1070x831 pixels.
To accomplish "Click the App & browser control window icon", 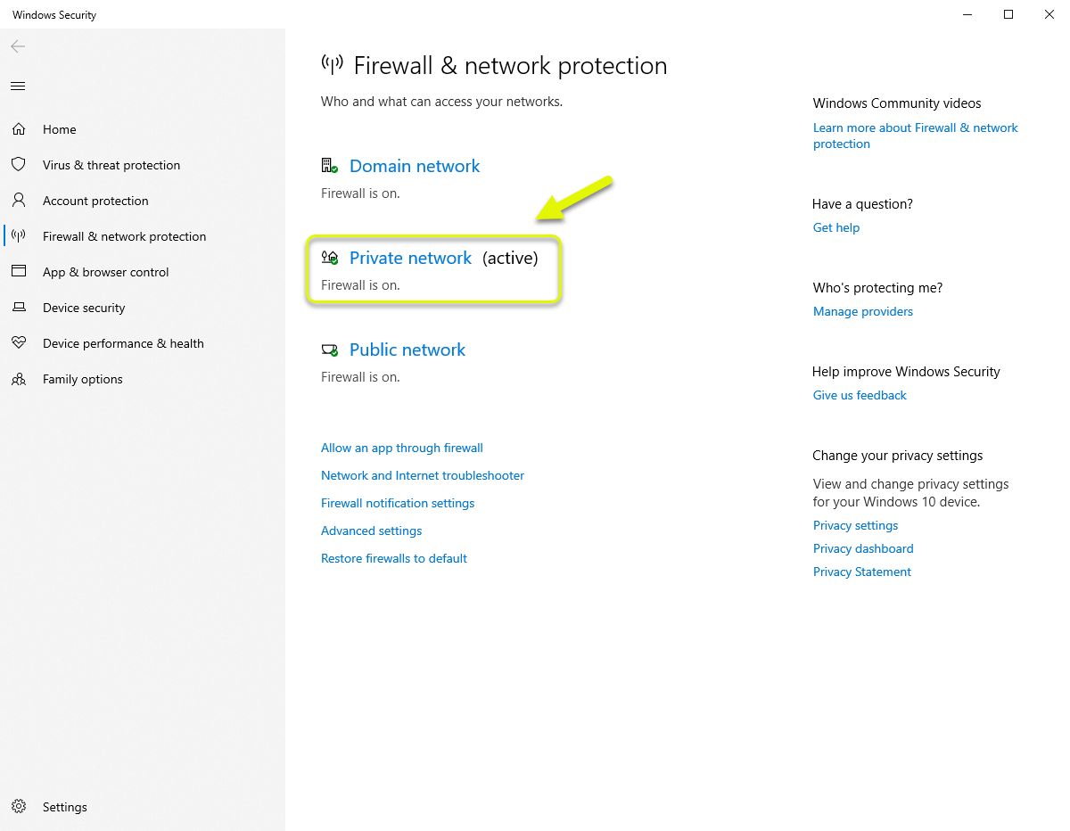I will tap(18, 272).
